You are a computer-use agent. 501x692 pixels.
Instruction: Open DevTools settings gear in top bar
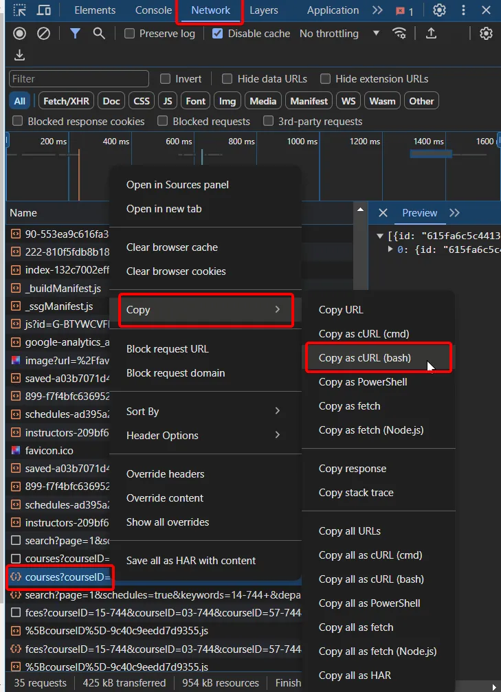pyautogui.click(x=439, y=10)
